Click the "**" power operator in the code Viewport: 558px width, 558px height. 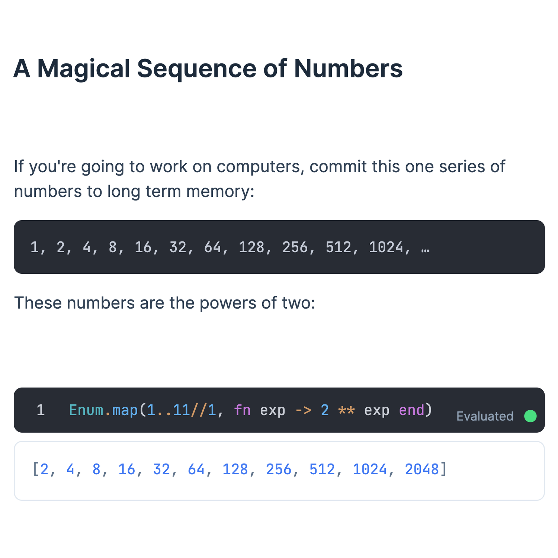[346, 410]
